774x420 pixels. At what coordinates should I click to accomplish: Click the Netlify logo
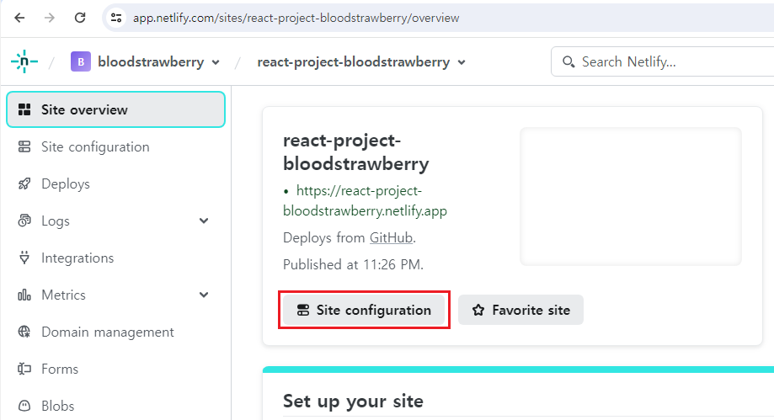tap(24, 61)
